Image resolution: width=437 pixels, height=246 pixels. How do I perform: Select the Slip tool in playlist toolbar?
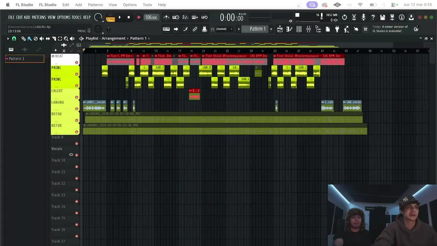pos(48,39)
